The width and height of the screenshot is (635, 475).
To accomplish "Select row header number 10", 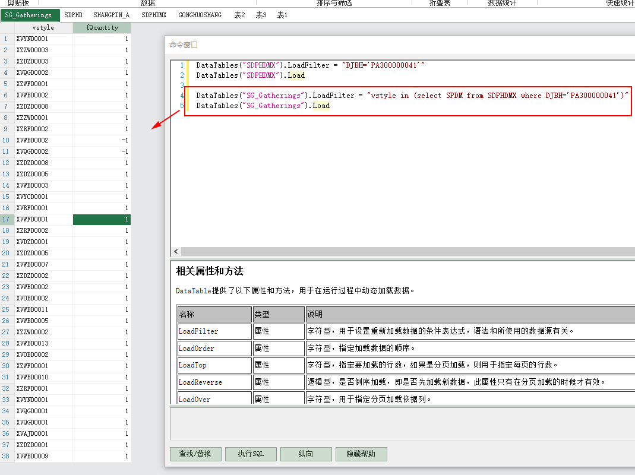I will 6,141.
